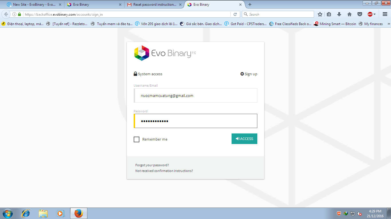Go to the Firefox home page icon
Screen dimensions: 391x219
[349, 14]
